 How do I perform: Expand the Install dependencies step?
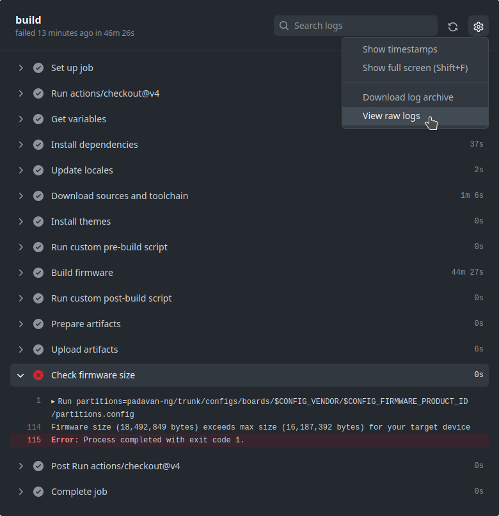tap(20, 144)
